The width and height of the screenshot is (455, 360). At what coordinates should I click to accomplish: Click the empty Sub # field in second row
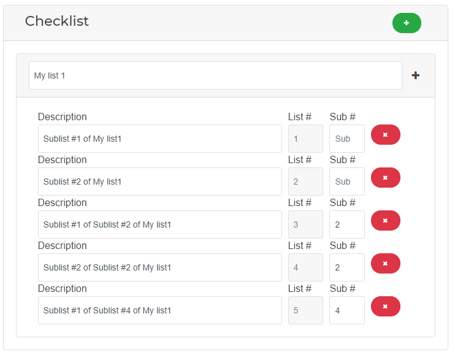[346, 182]
